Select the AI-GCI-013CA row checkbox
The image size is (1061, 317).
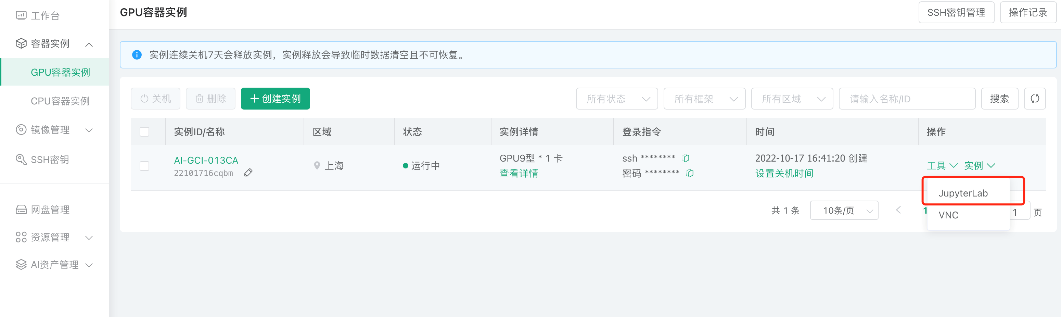click(x=144, y=166)
